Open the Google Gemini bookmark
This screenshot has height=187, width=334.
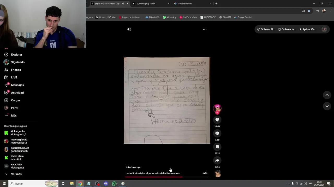point(242,17)
